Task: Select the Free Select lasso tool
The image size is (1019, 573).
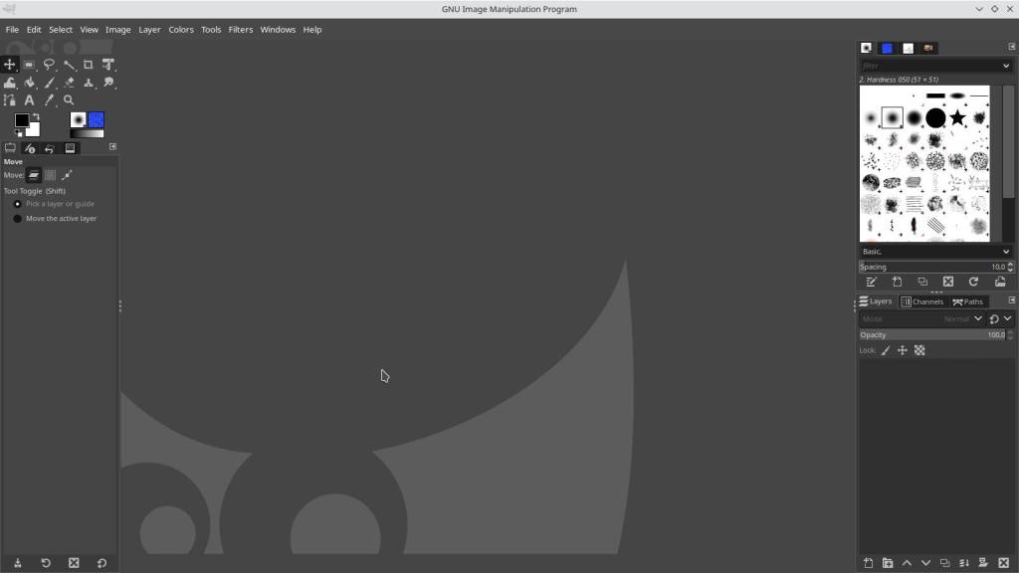Action: (x=49, y=65)
